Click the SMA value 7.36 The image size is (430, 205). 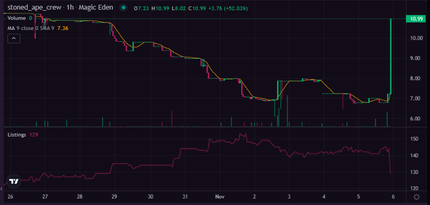point(63,28)
